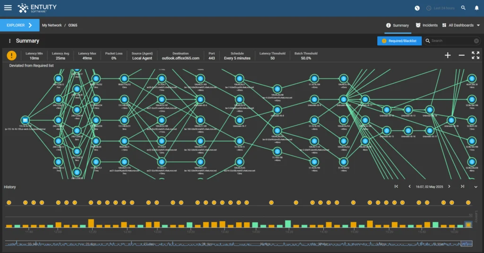Viewport: 484px width, 253px height.
Task: Open global search magnifier in header
Action: (463, 8)
